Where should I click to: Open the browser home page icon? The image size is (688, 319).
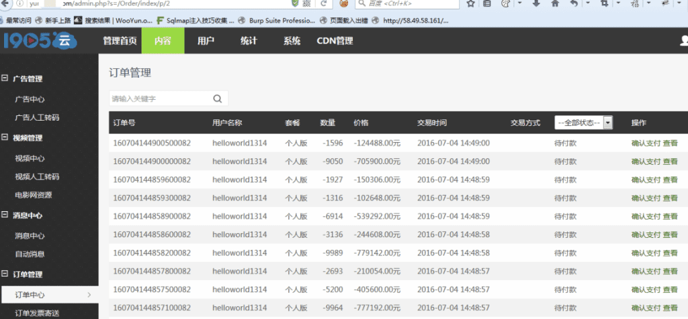pyautogui.click(x=555, y=4)
